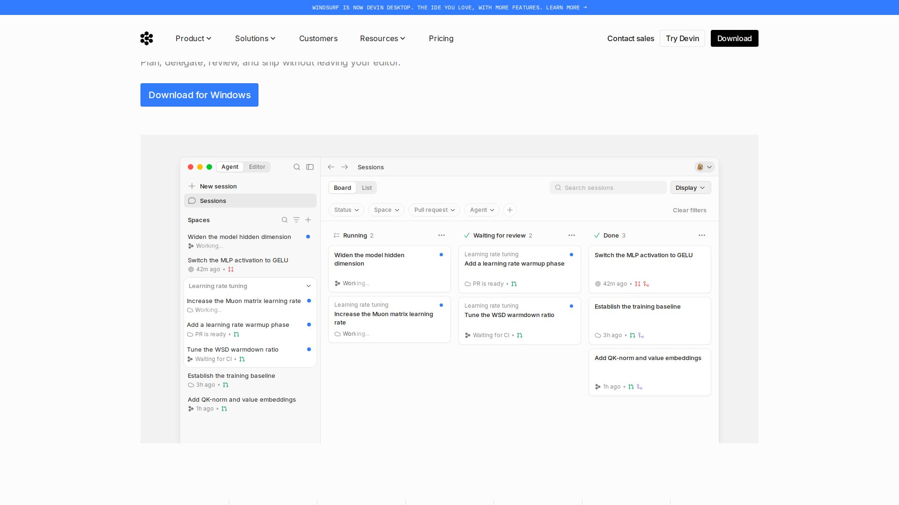Click Download for Windows
This screenshot has height=505, width=899.
199,95
